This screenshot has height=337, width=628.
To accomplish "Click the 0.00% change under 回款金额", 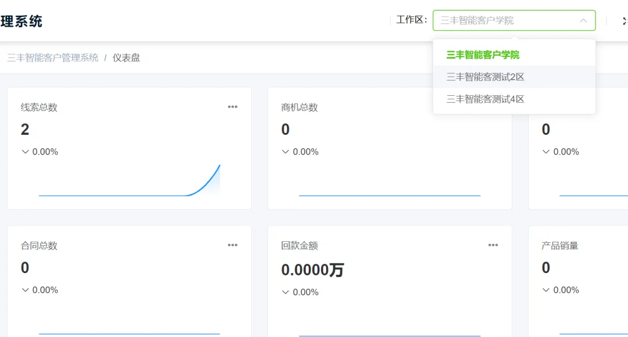I will [x=306, y=292].
